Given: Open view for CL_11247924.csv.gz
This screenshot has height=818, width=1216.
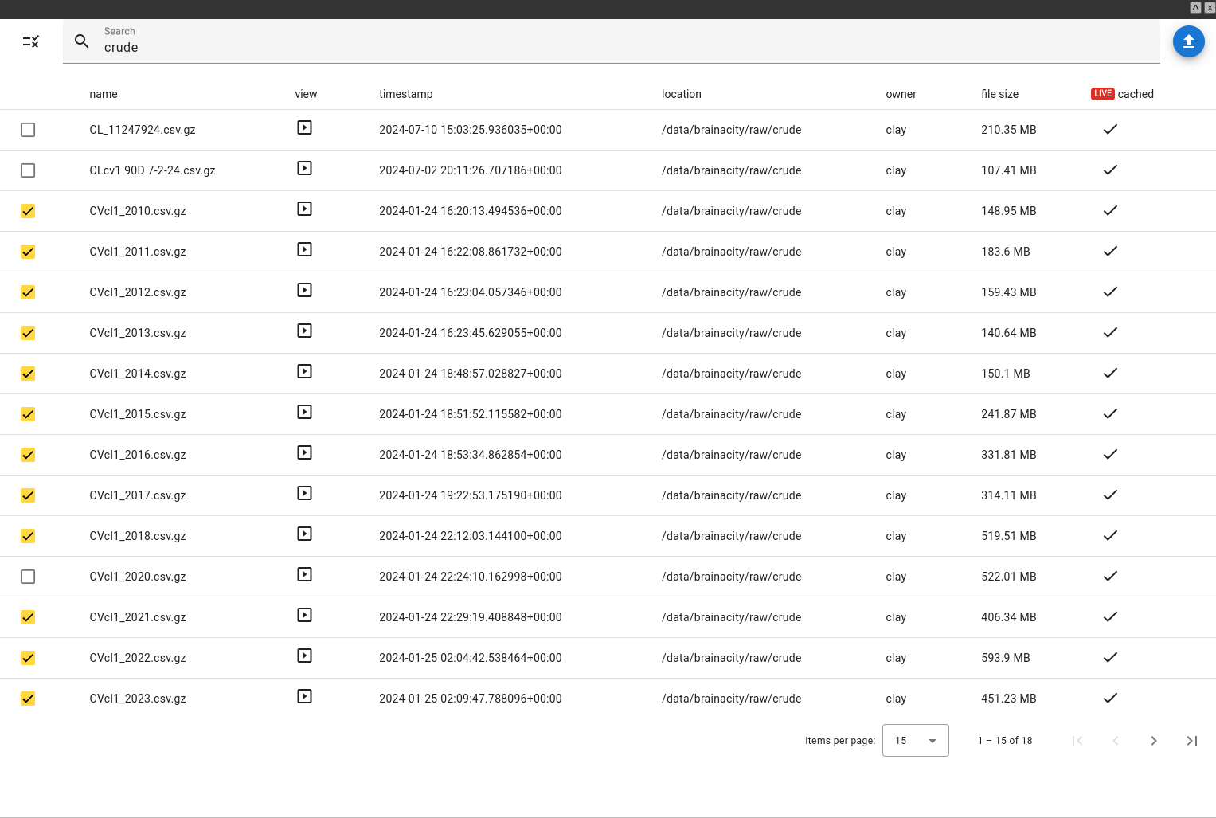Looking at the screenshot, I should tap(304, 127).
